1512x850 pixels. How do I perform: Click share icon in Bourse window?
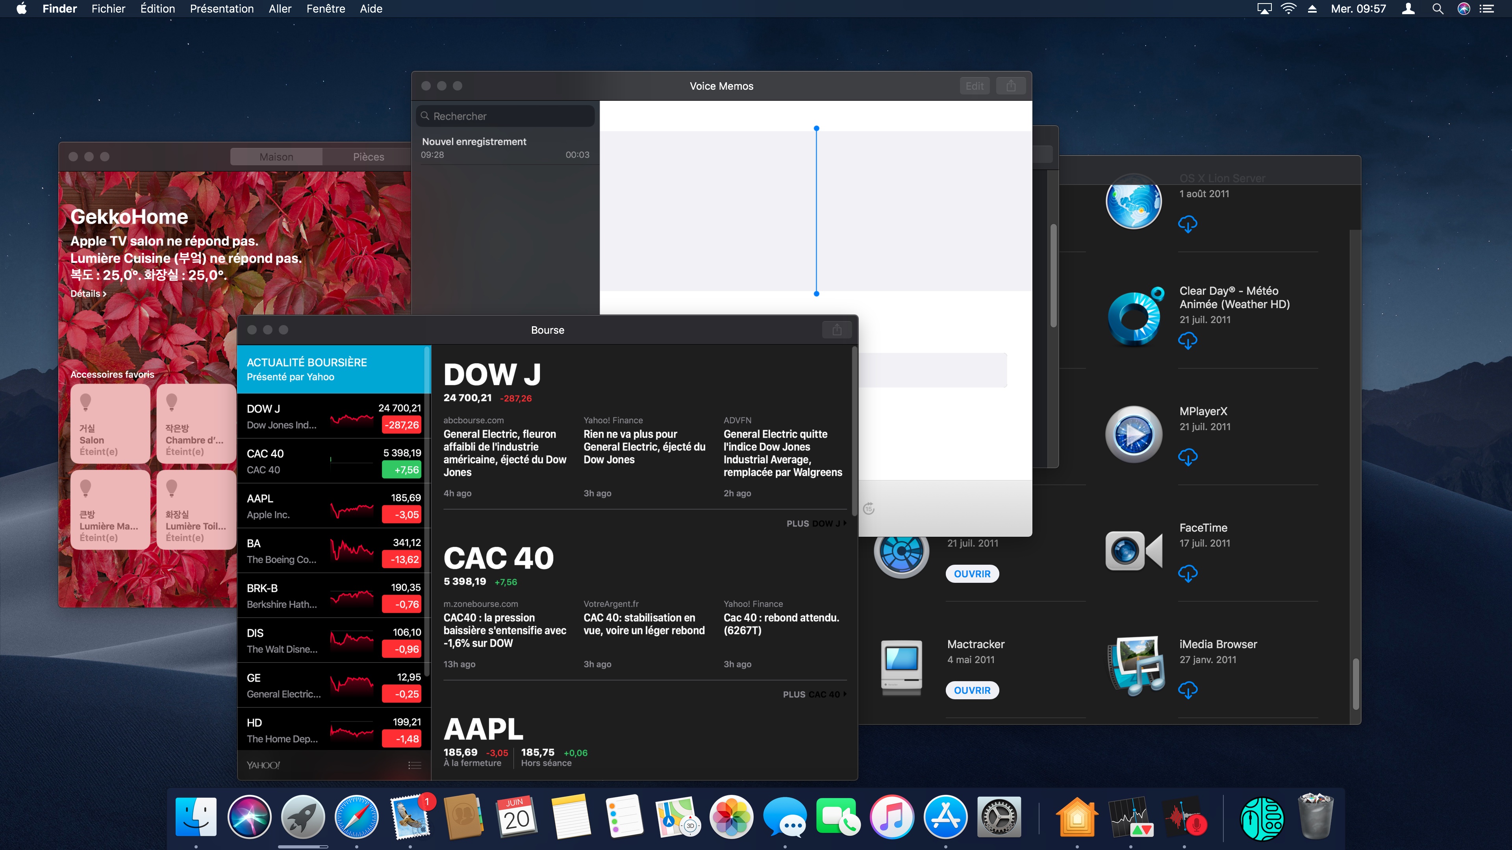(x=837, y=330)
